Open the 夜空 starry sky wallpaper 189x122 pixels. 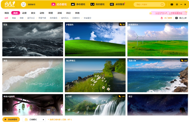point(158,105)
